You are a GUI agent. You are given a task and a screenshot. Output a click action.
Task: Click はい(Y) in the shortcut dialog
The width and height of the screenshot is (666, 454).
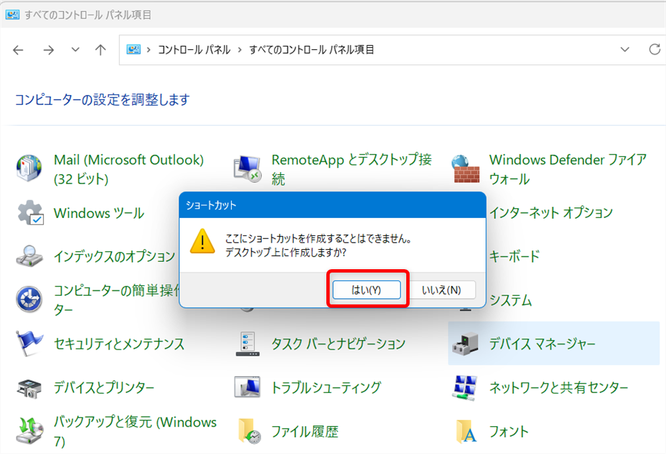click(x=367, y=289)
